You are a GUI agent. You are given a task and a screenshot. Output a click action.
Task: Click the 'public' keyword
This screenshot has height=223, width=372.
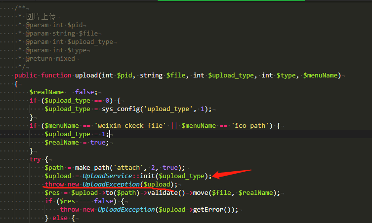26,75
